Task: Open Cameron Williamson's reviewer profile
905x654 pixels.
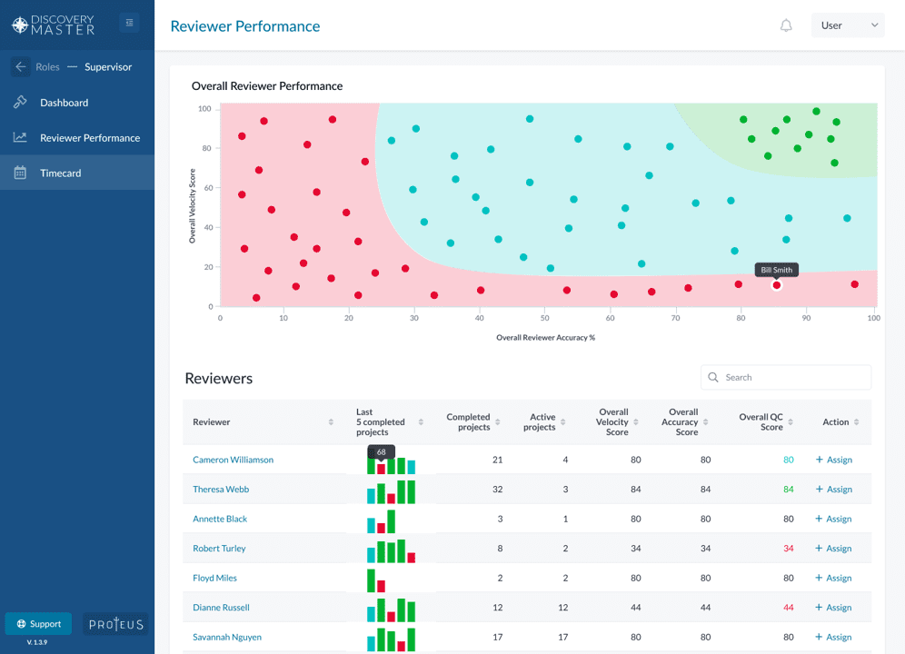Action: pos(233,460)
